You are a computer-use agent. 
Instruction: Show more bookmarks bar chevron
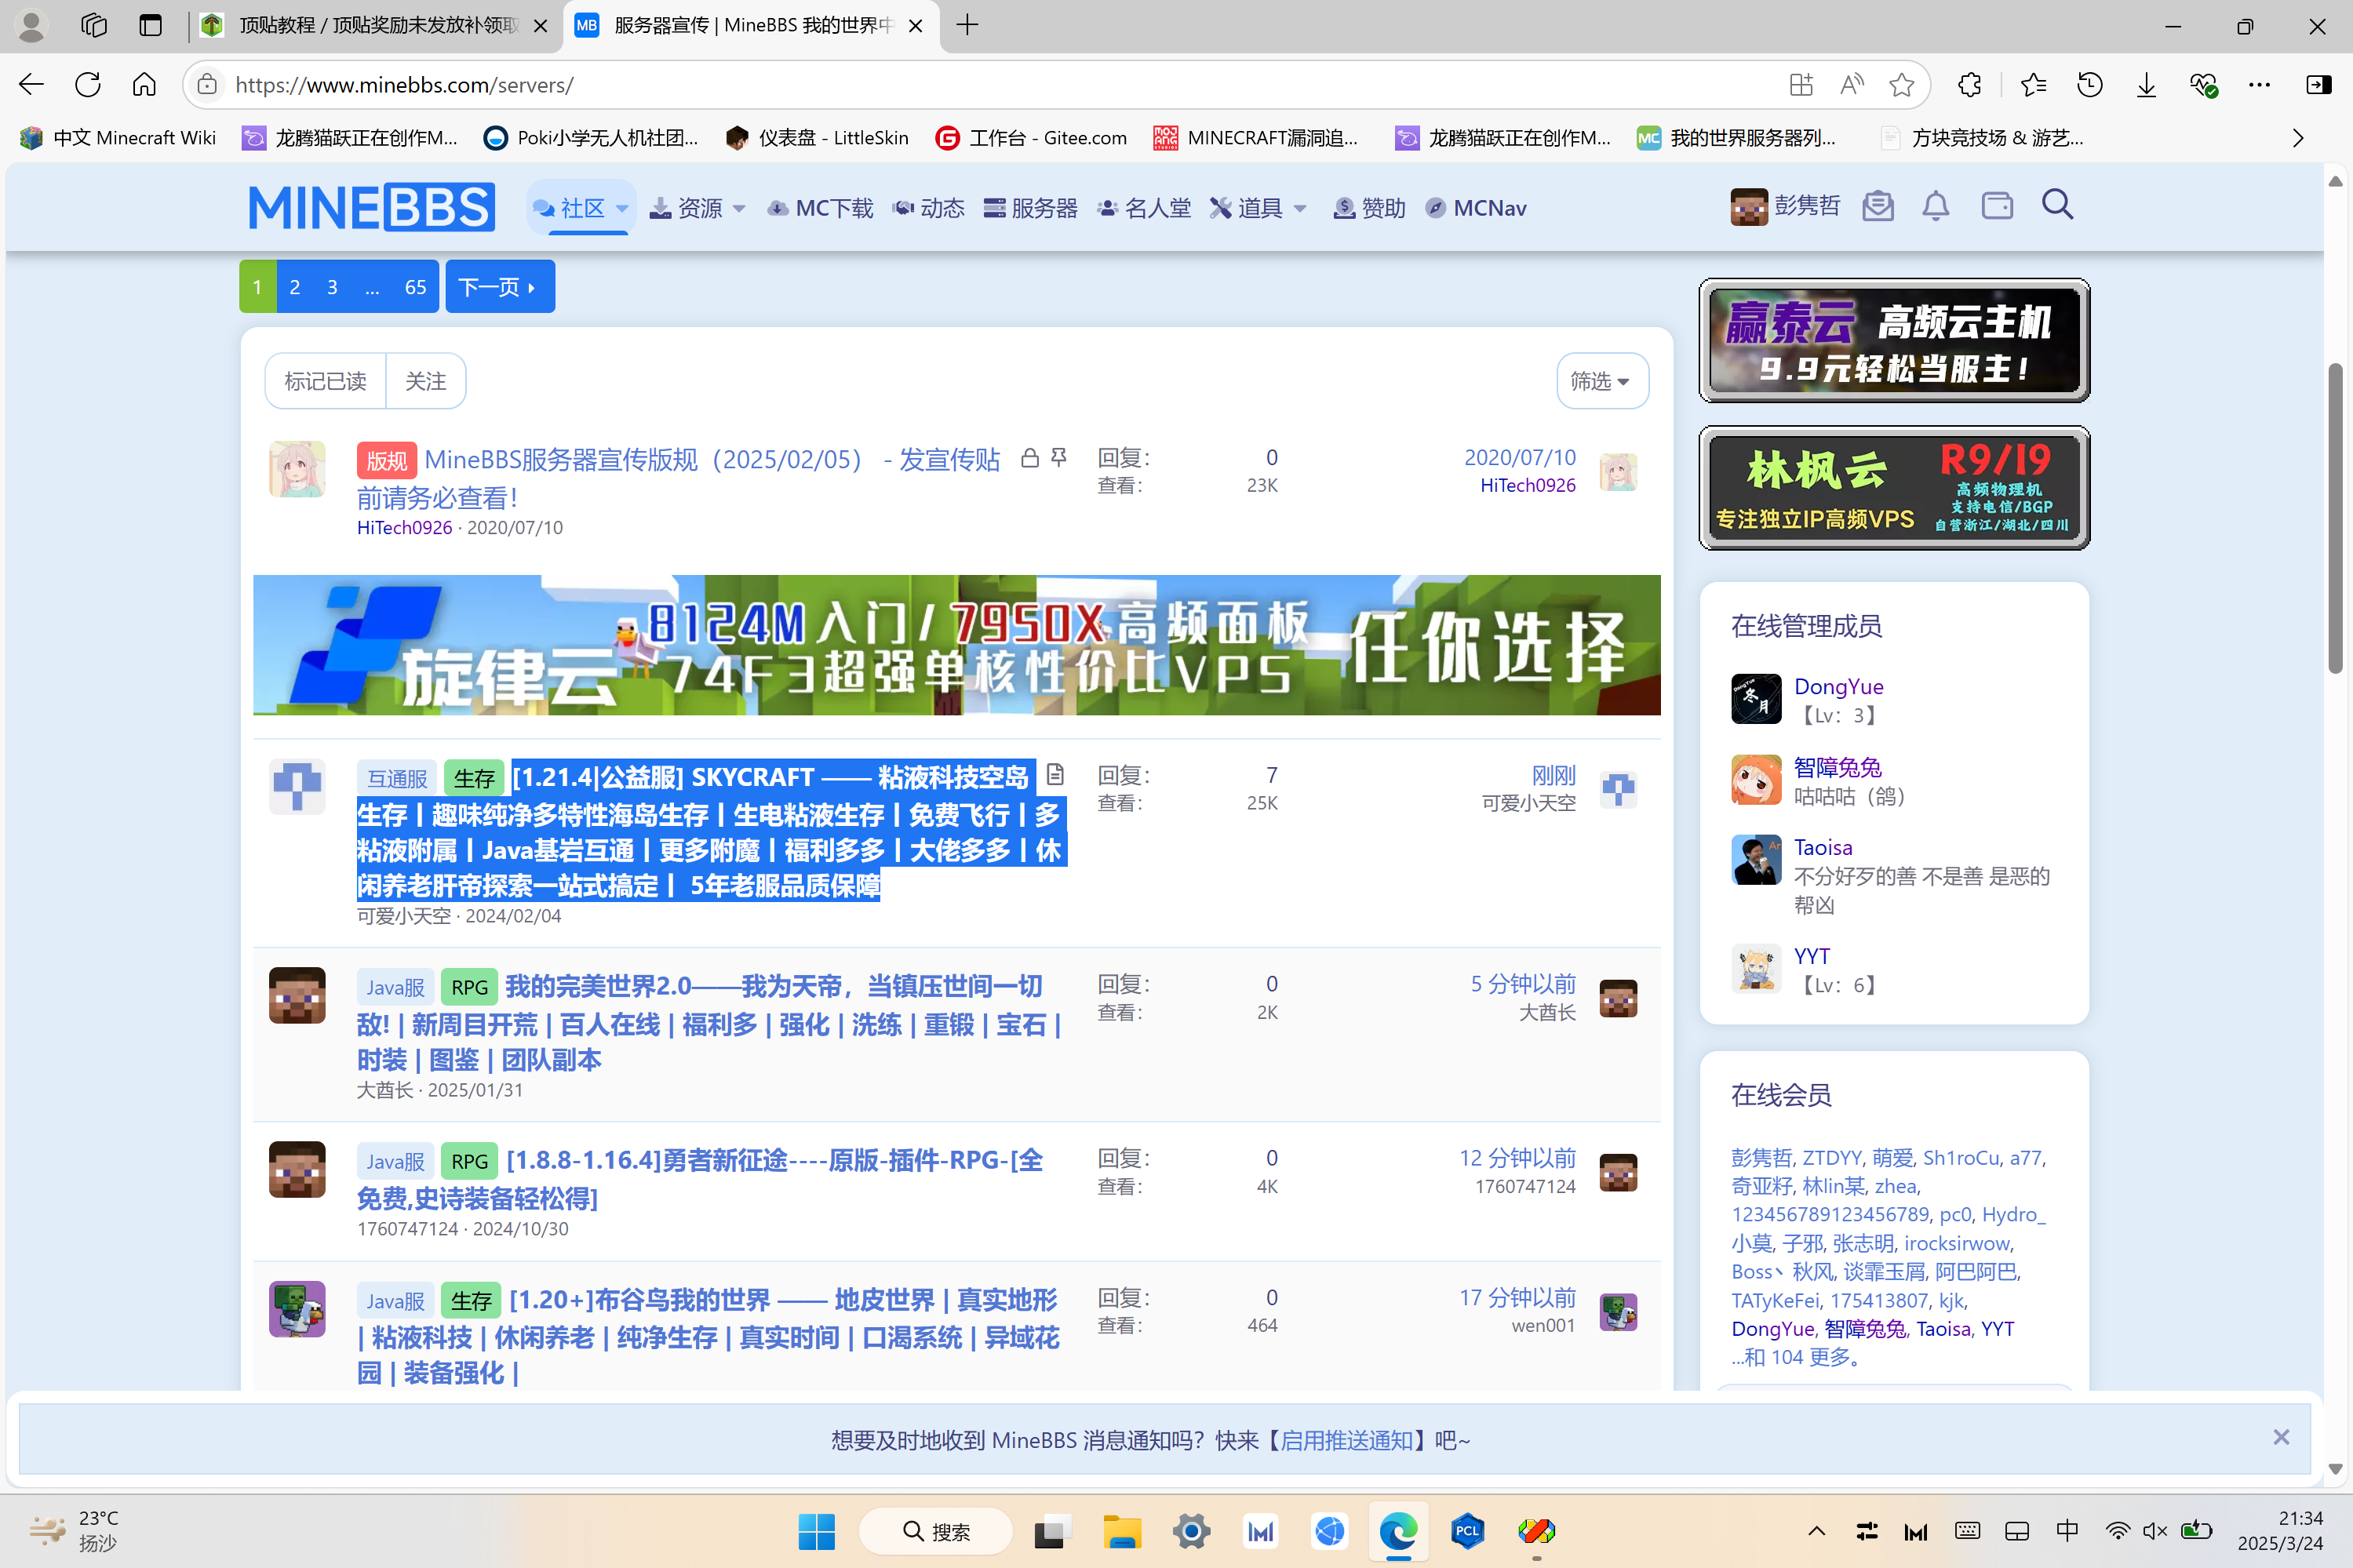click(x=2298, y=138)
